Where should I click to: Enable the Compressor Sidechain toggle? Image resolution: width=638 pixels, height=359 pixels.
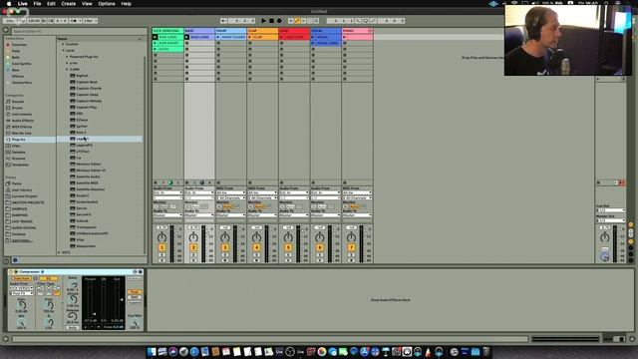[x=21, y=279]
